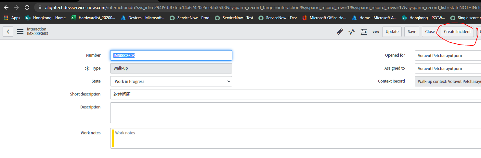Open more options ellipsis menu
481x158 pixels.
pyautogui.click(x=376, y=32)
